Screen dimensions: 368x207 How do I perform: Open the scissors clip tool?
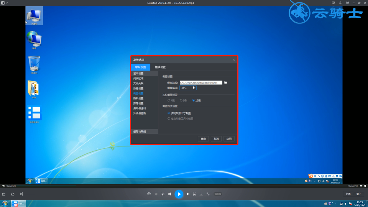tap(194, 194)
